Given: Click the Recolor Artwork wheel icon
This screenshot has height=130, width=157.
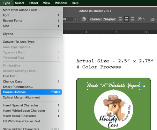Looking at the screenshot, I should click(x=84, y=19).
